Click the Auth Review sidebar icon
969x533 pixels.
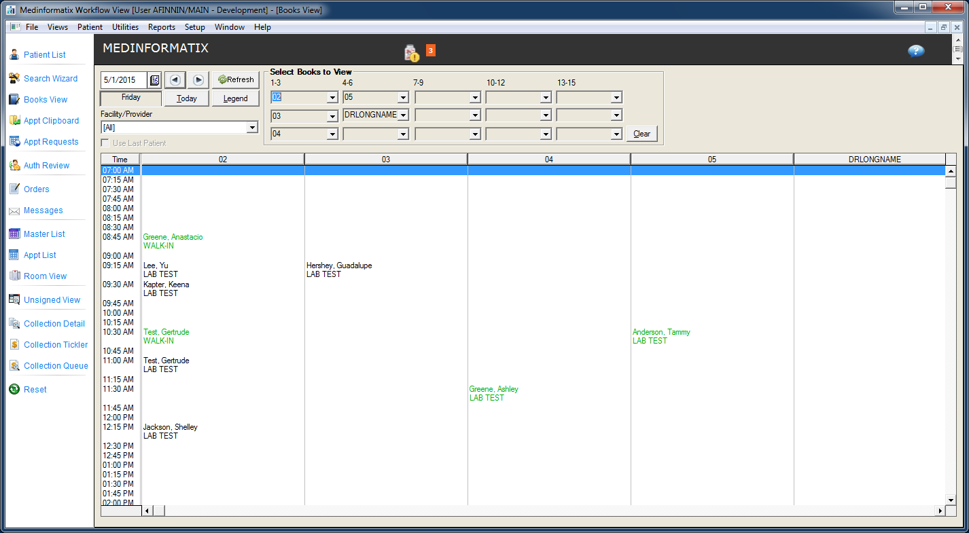pos(14,166)
